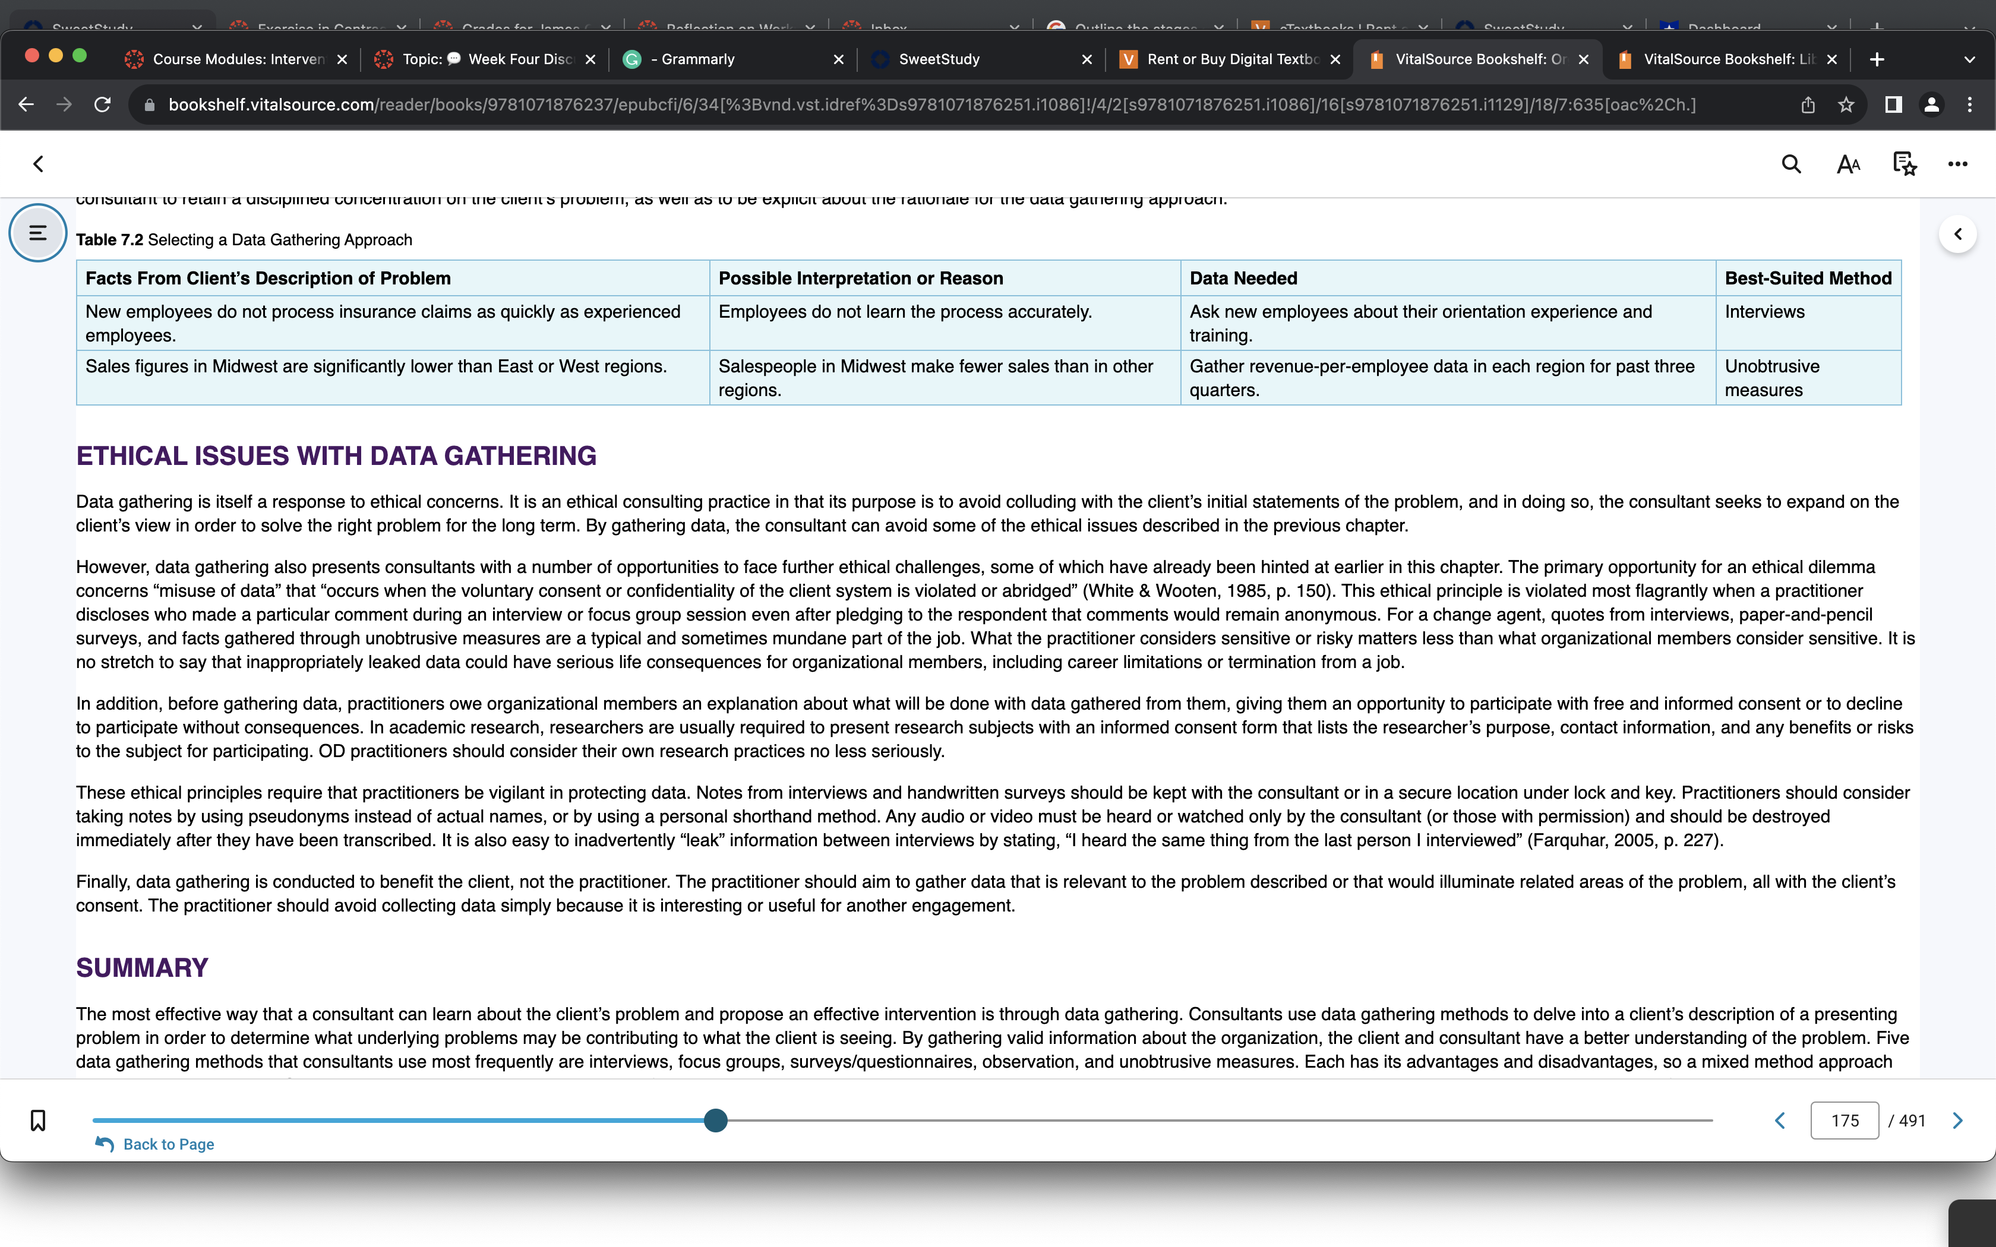Screen dimensions: 1996x1247
Task: Close the Week Four Discussion tab
Action: [590, 59]
